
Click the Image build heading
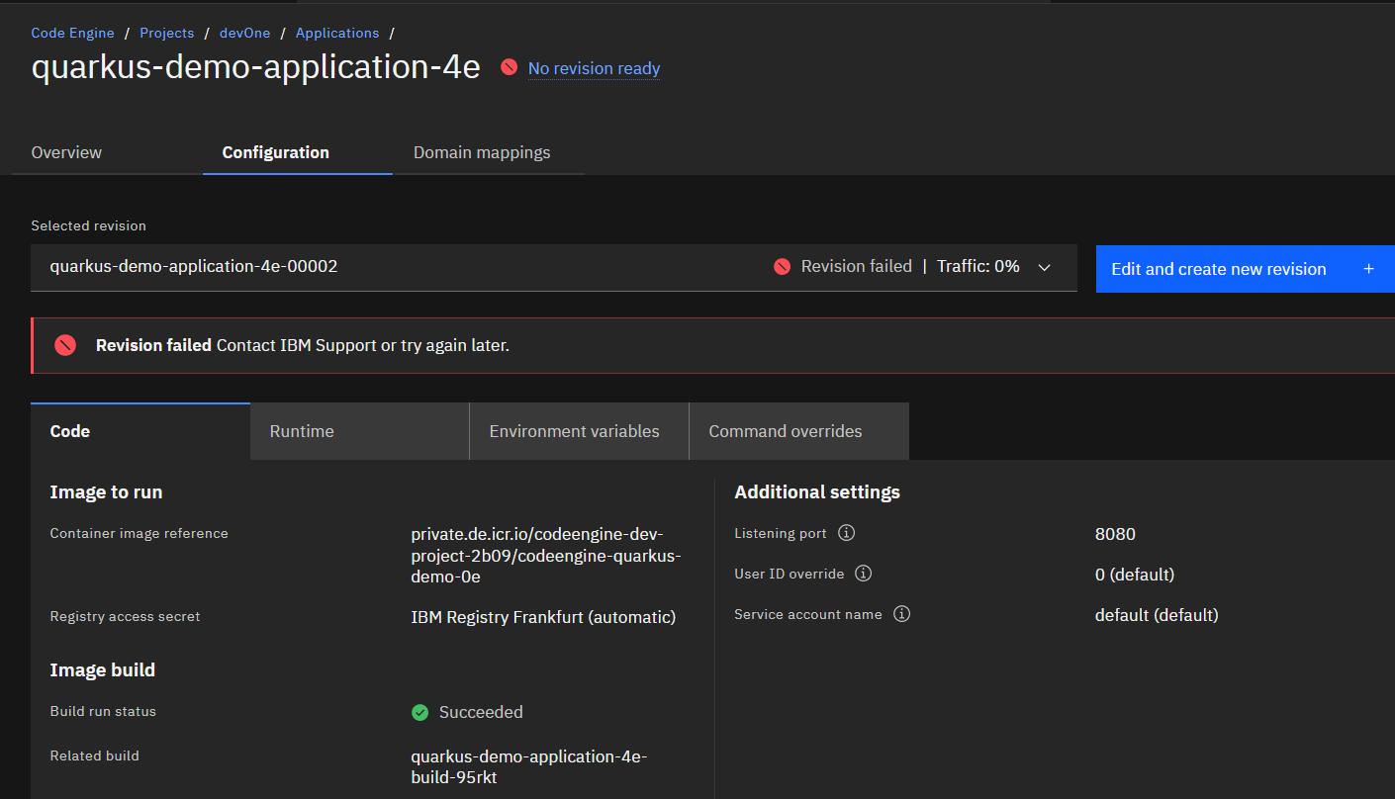coord(103,669)
